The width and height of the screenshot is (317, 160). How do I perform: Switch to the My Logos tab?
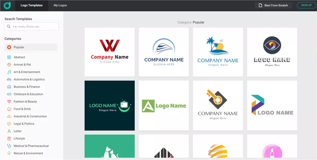click(x=60, y=6)
